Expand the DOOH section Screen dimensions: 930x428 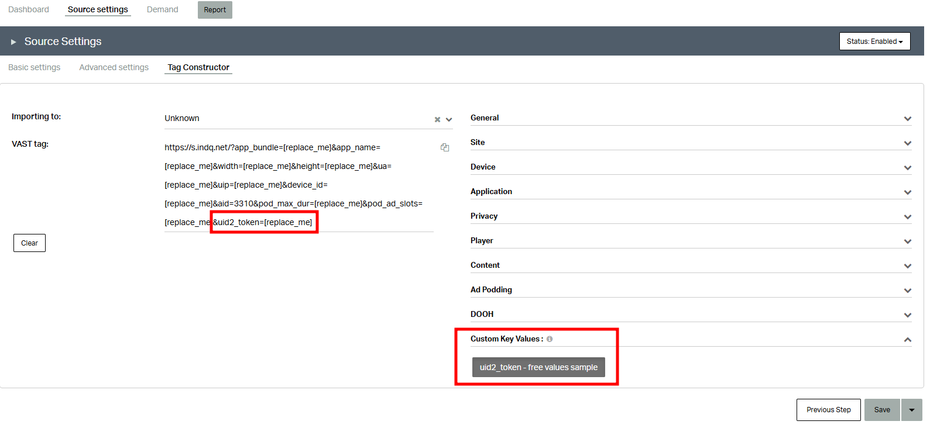coord(691,315)
